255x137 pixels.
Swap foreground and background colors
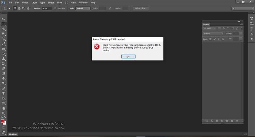click(5, 117)
